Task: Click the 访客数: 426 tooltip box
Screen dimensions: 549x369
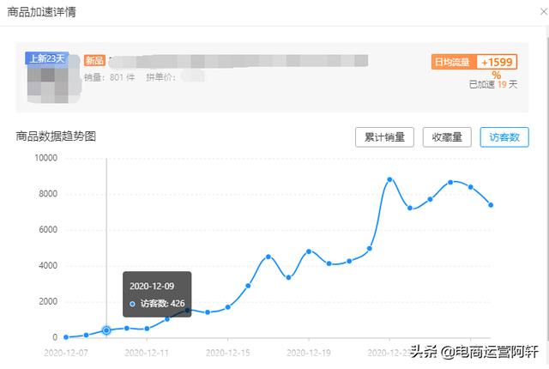Action: [157, 294]
